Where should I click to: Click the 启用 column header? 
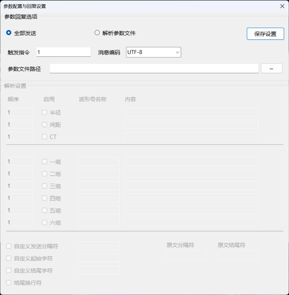49,99
